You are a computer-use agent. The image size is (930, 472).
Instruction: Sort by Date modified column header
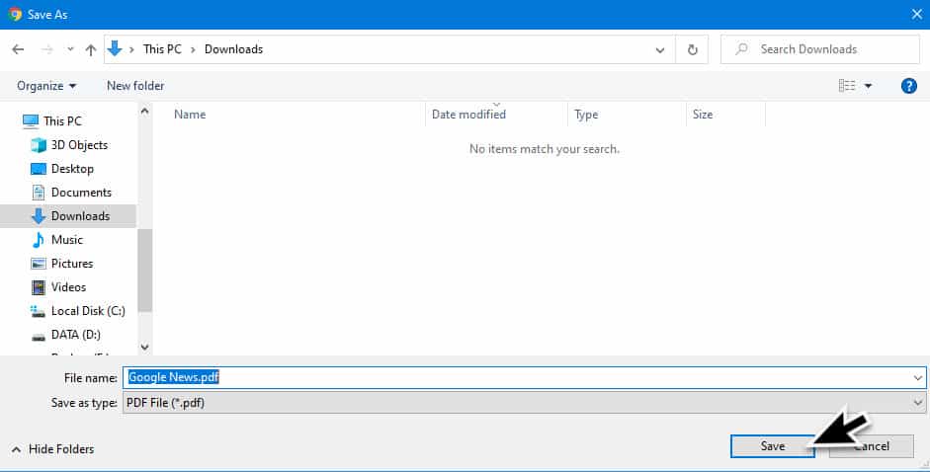tap(468, 115)
